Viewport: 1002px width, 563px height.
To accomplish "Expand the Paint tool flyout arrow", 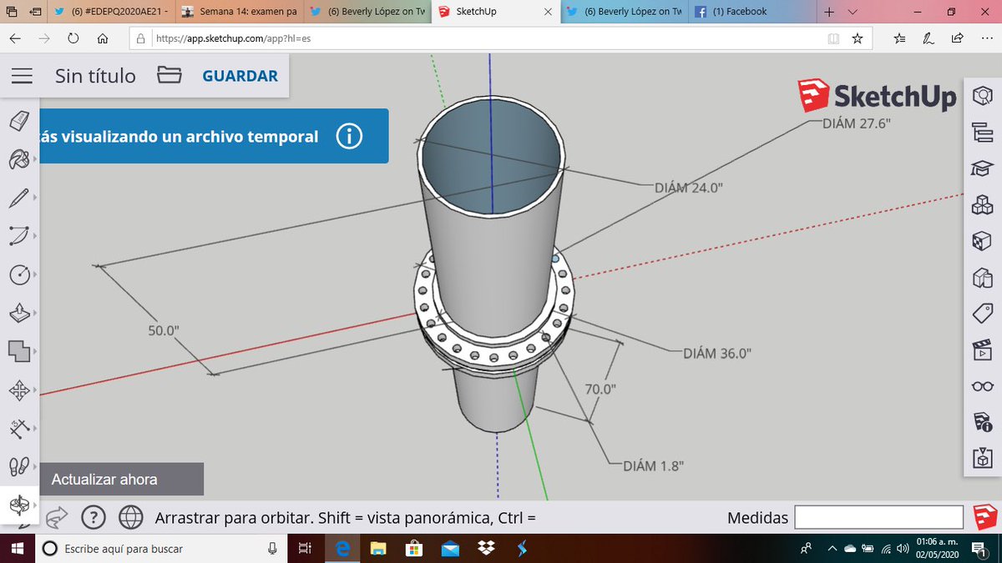I will pos(35,160).
